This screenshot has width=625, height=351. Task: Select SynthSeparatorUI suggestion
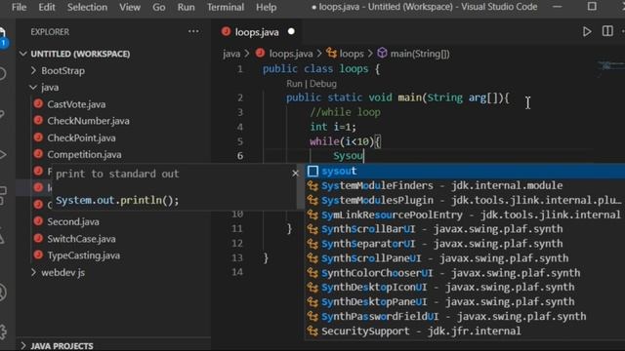(465, 244)
